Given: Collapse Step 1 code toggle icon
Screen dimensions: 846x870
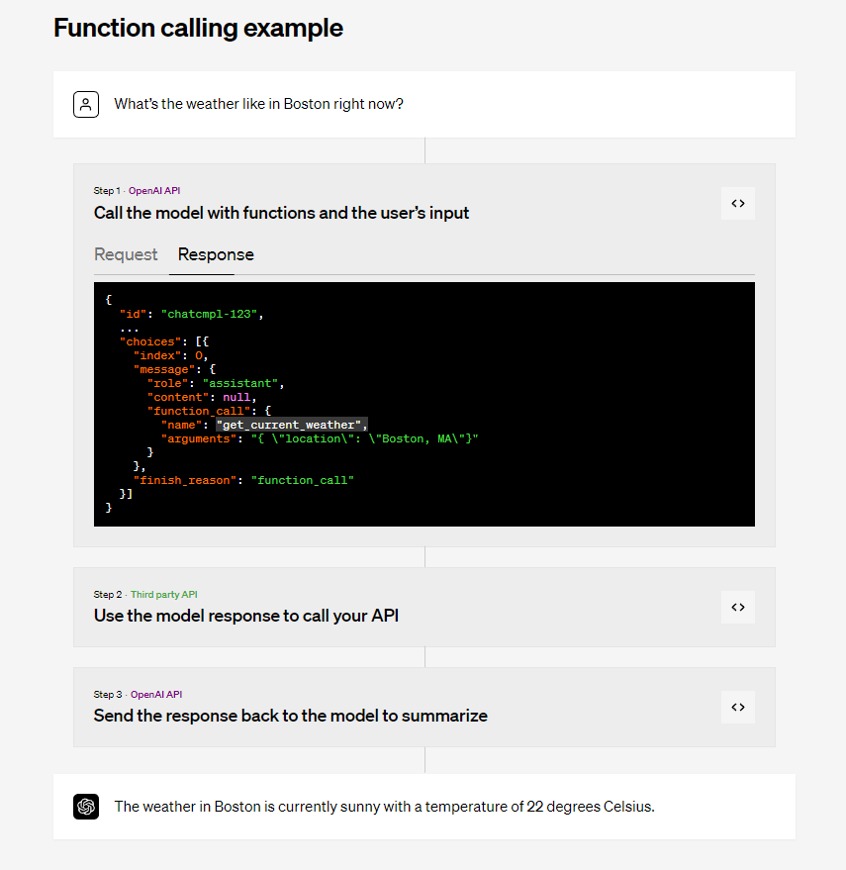Looking at the screenshot, I should point(737,203).
